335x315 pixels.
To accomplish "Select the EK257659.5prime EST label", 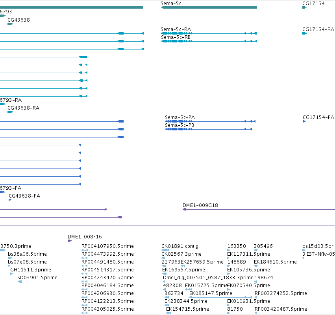I will point(202,262).
